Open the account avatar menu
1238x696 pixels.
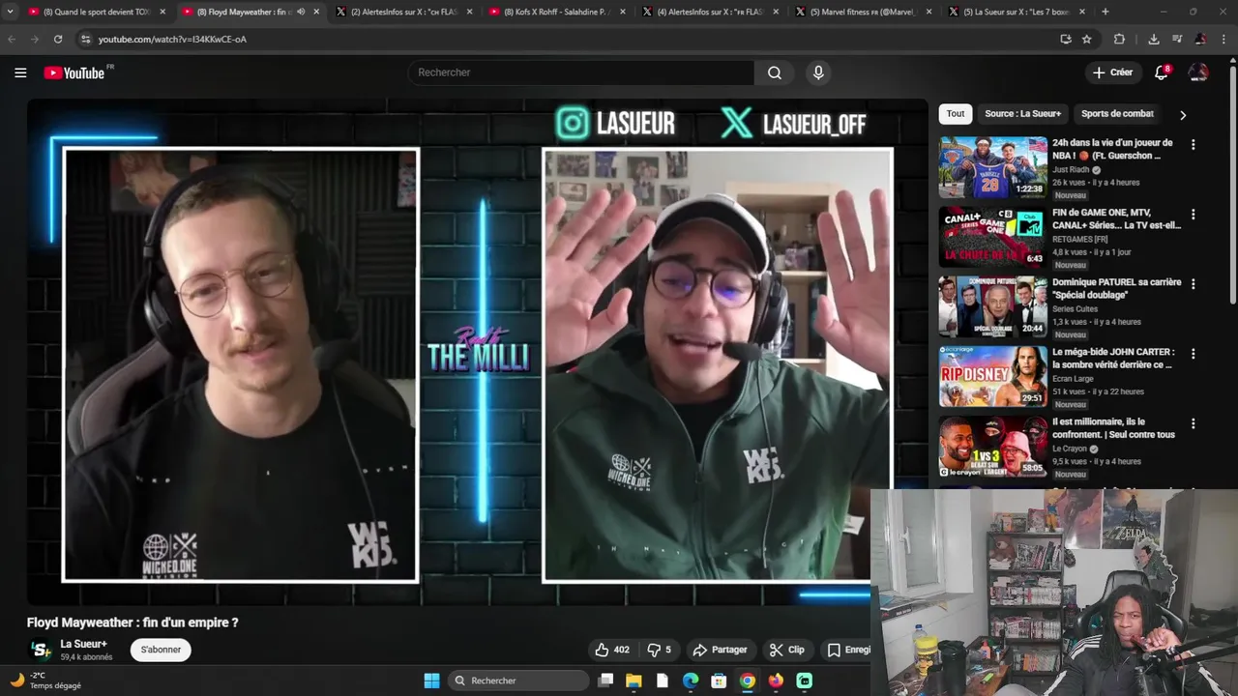tap(1198, 72)
